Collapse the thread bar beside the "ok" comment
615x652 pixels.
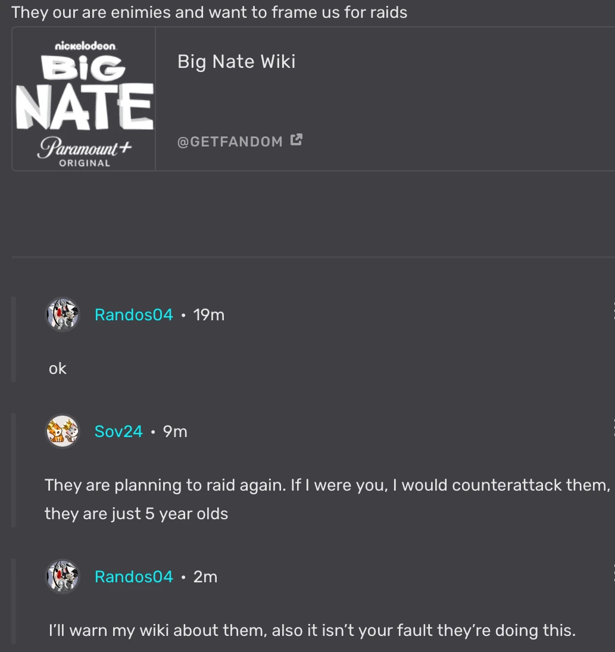(x=13, y=339)
